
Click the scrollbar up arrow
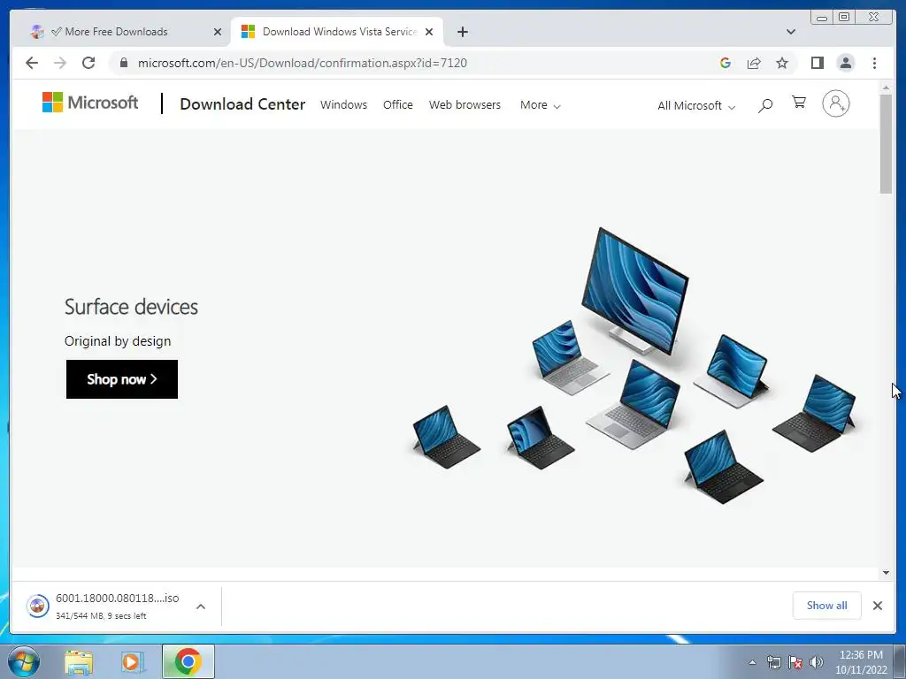pos(886,88)
